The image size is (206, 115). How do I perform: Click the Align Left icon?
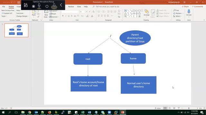(x=99, y=16)
